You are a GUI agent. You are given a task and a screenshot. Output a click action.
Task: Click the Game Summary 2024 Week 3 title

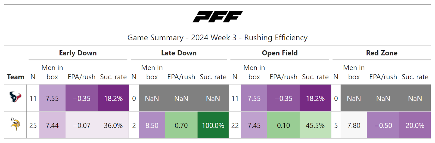[217, 38]
